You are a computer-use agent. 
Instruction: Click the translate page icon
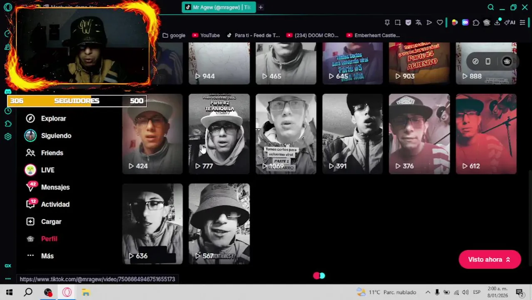[x=418, y=22]
